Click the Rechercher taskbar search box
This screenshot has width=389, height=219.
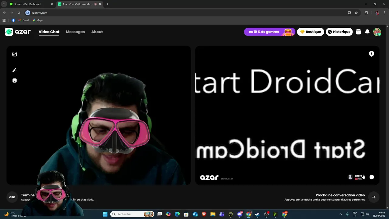point(132,214)
